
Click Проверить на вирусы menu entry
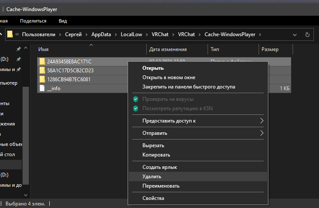pyautogui.click(x=168, y=99)
